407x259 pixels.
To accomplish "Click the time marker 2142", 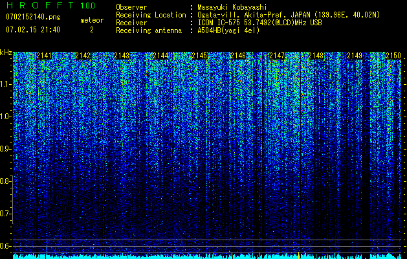I will point(83,56).
